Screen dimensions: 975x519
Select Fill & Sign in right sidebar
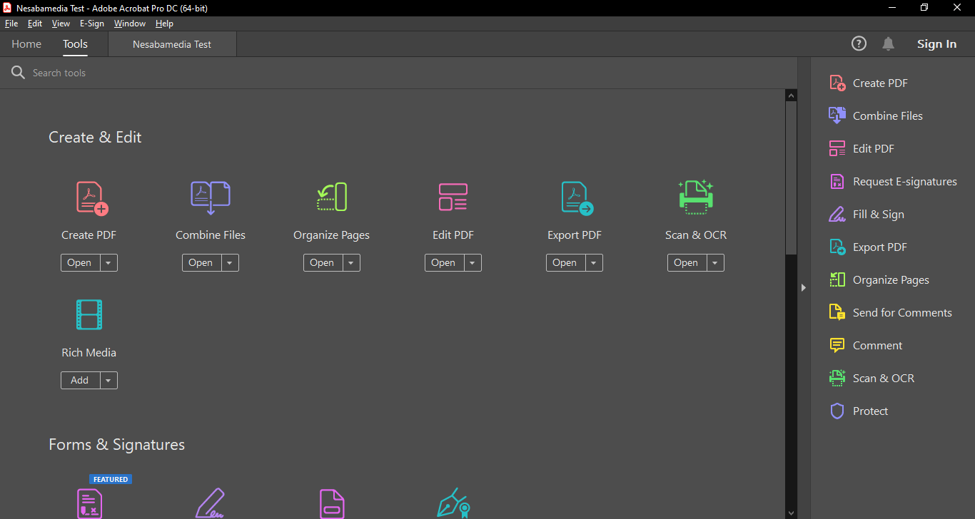point(878,215)
